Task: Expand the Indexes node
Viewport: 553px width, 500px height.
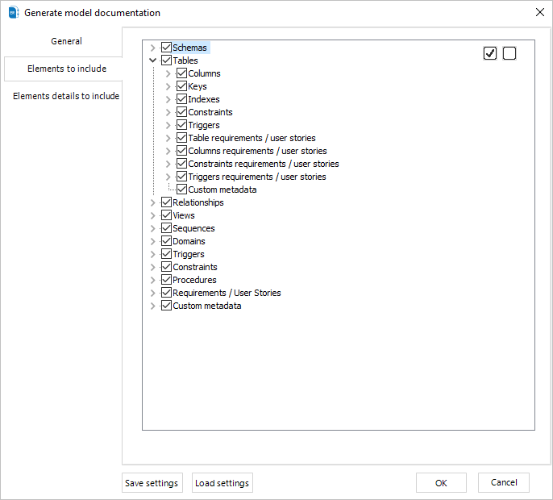Action: tap(168, 99)
